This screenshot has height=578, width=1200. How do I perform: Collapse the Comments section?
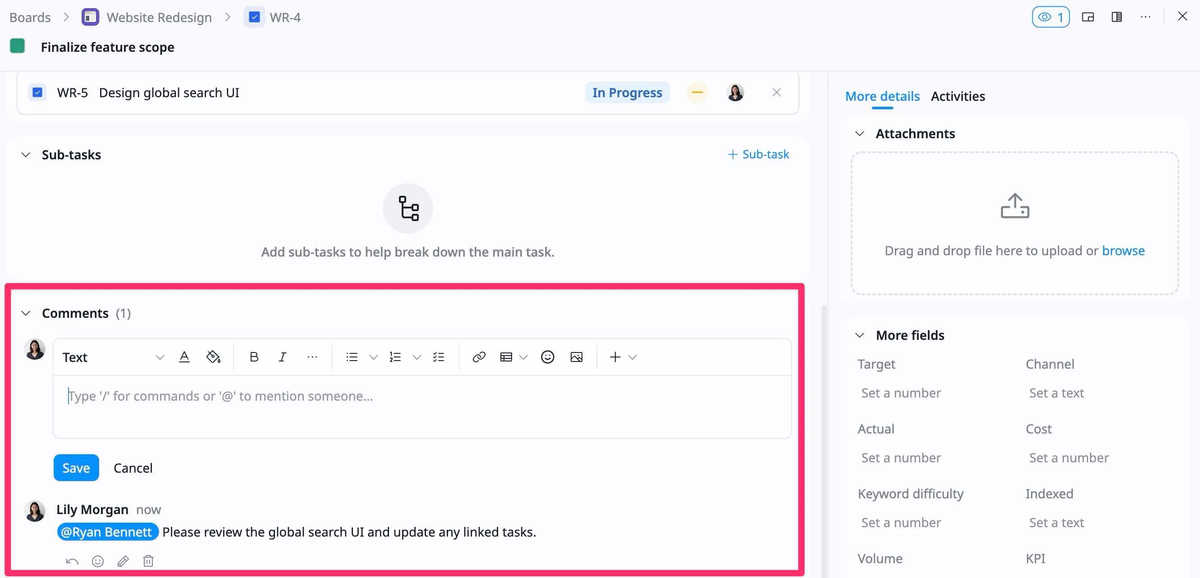pos(26,313)
